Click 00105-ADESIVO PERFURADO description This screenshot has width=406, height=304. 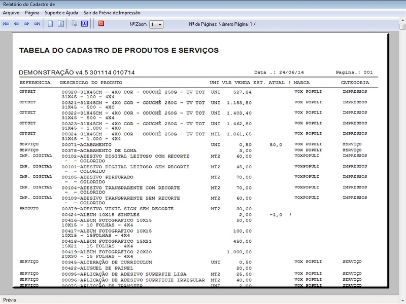(97, 177)
